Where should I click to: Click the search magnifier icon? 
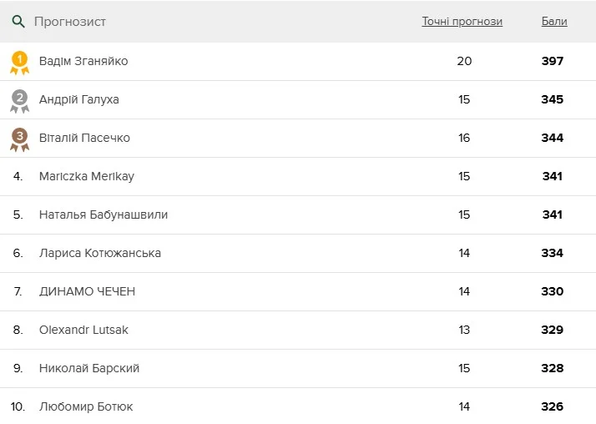click(18, 22)
